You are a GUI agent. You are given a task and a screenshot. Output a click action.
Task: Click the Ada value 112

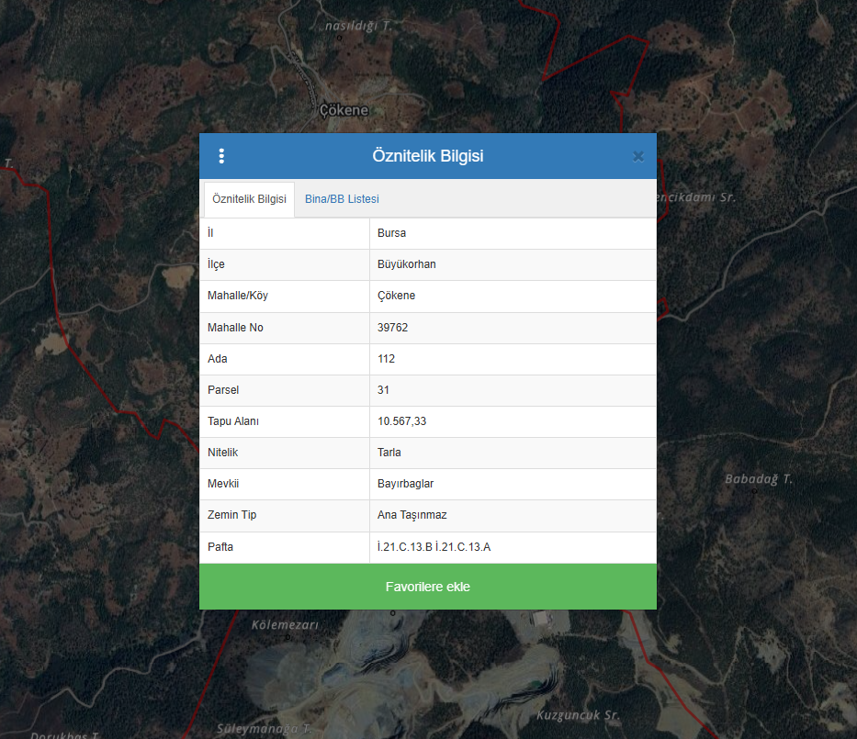pyautogui.click(x=386, y=359)
